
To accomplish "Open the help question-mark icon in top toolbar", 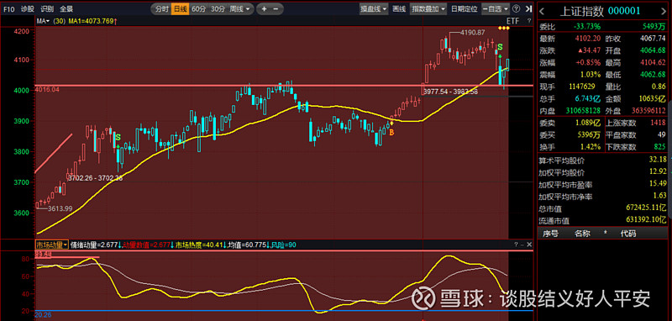I will (x=516, y=8).
